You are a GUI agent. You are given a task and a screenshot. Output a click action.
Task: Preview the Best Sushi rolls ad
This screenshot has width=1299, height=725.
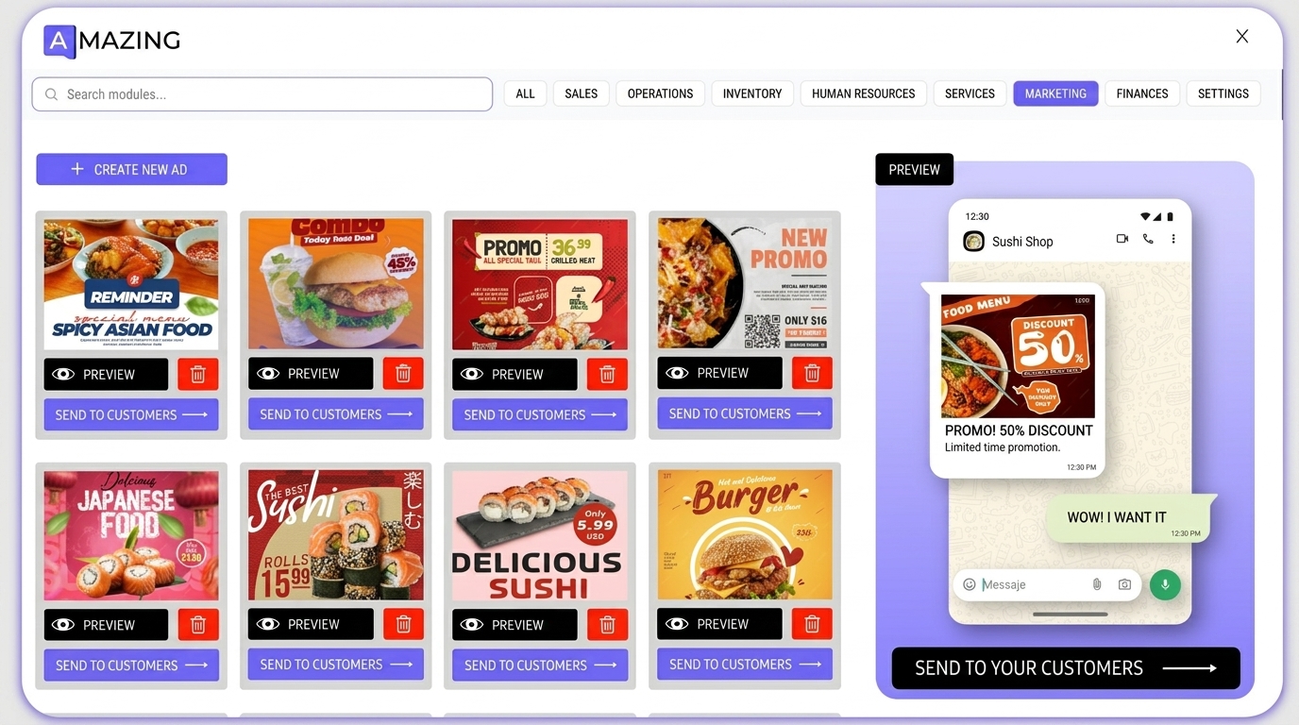[x=311, y=624]
